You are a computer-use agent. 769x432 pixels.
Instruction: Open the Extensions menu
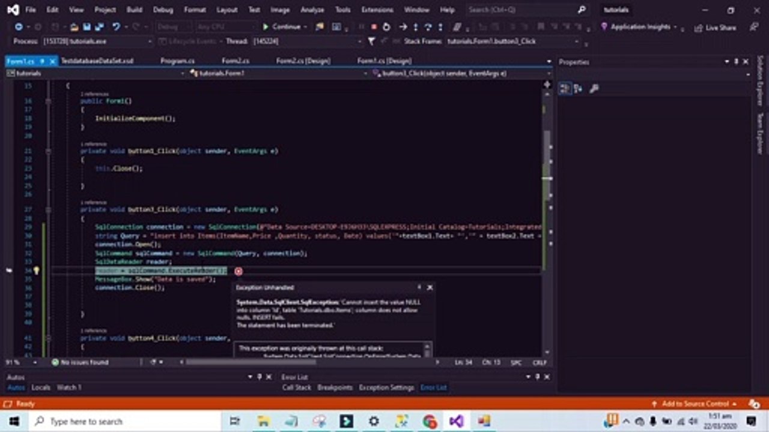(378, 10)
